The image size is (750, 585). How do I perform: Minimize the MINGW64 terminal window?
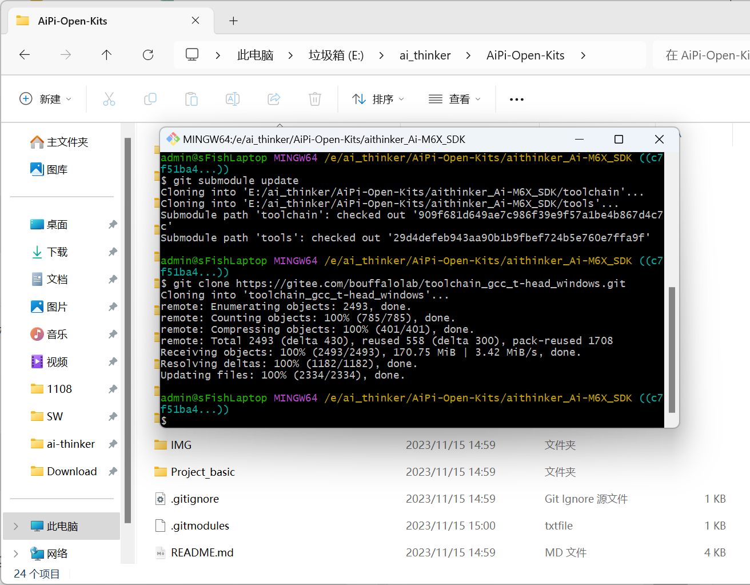point(579,140)
